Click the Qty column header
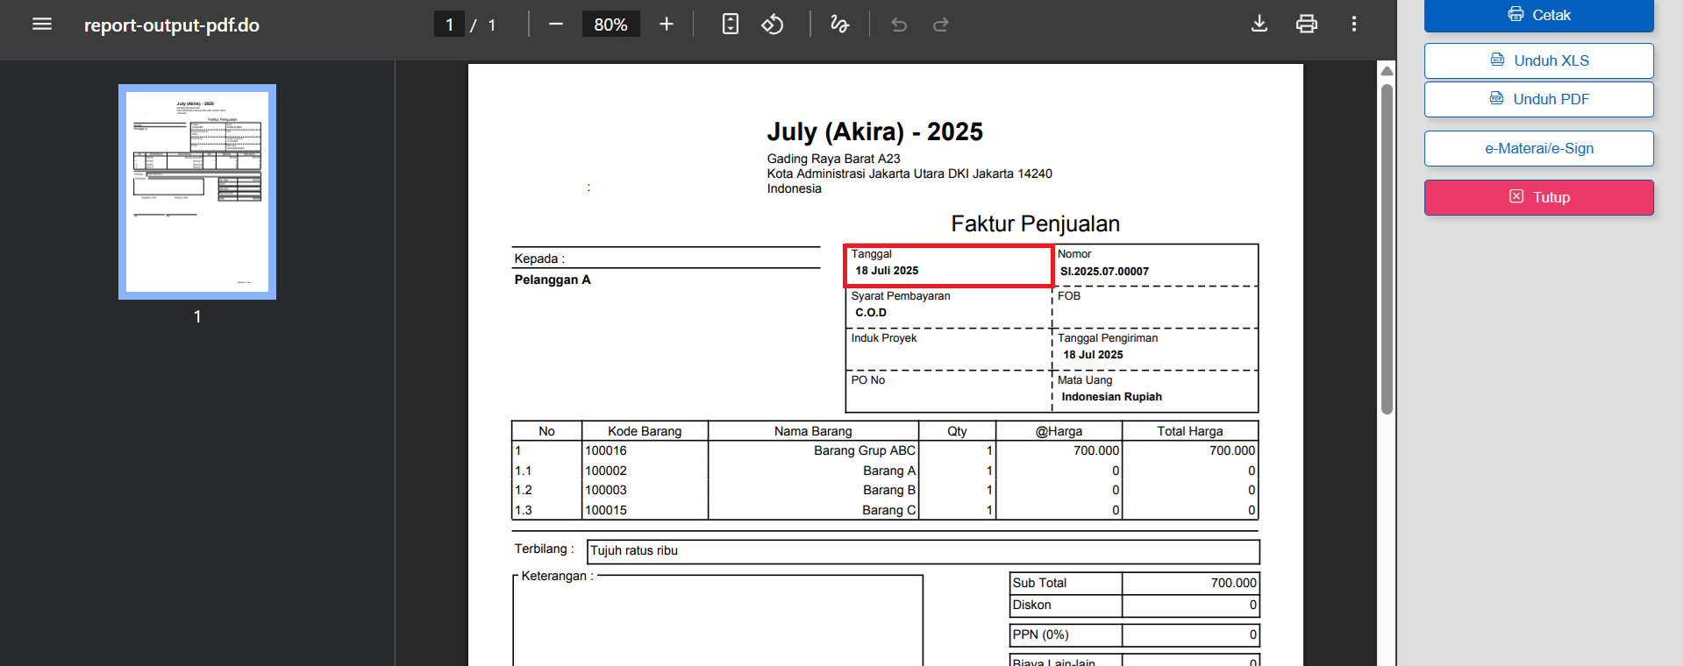 [957, 431]
